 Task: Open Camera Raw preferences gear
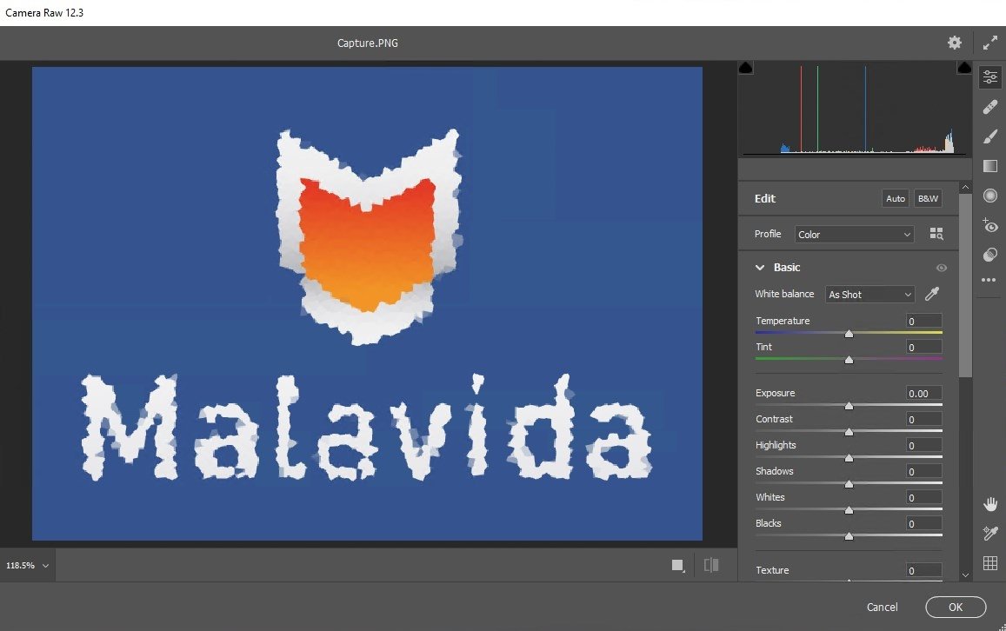955,43
